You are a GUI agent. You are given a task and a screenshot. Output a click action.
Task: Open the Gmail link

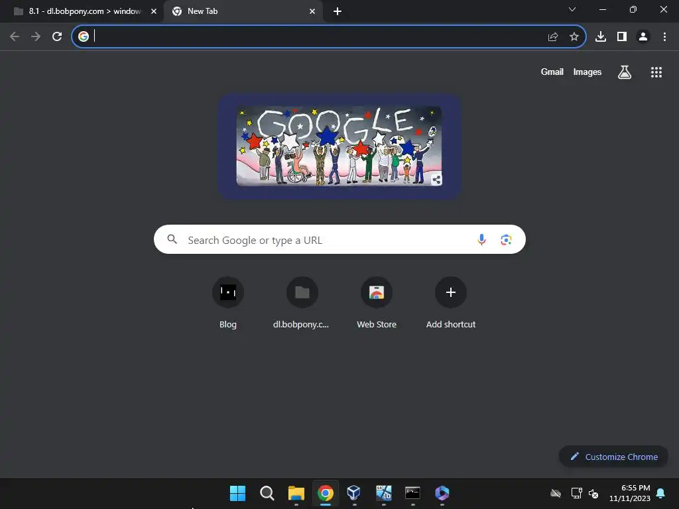[552, 72]
